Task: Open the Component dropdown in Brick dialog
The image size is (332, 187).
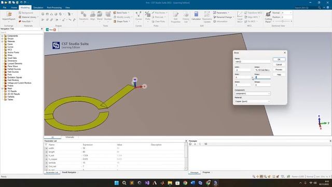Action: pos(253,94)
